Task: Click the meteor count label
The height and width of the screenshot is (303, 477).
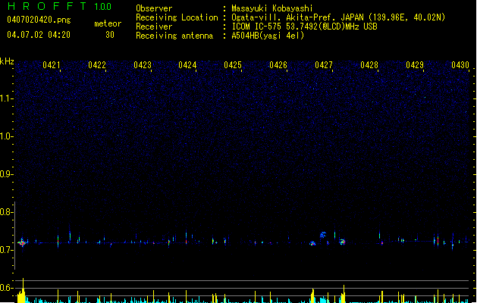Action: click(108, 23)
